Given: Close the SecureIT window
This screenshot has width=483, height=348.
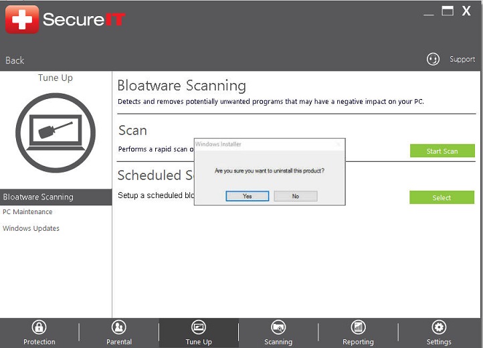Looking at the screenshot, I should click(466, 11).
